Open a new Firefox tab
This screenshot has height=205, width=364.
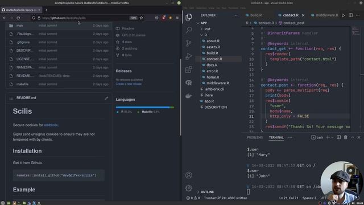(x=46, y=10)
